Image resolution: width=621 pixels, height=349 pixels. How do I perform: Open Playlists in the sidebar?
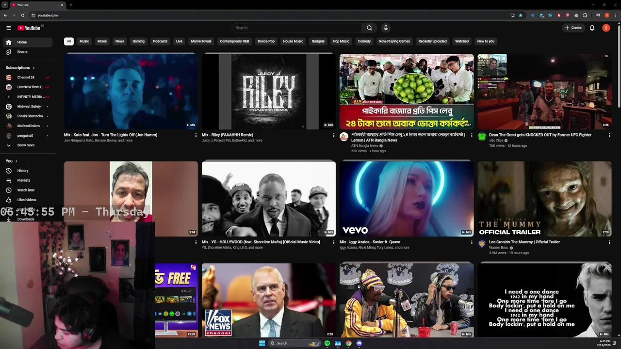(28, 180)
